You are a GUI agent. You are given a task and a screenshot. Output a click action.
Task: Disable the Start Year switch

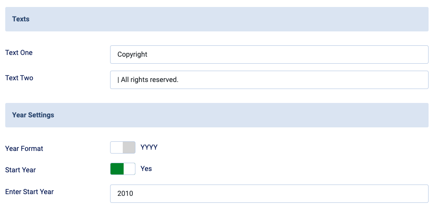click(123, 169)
